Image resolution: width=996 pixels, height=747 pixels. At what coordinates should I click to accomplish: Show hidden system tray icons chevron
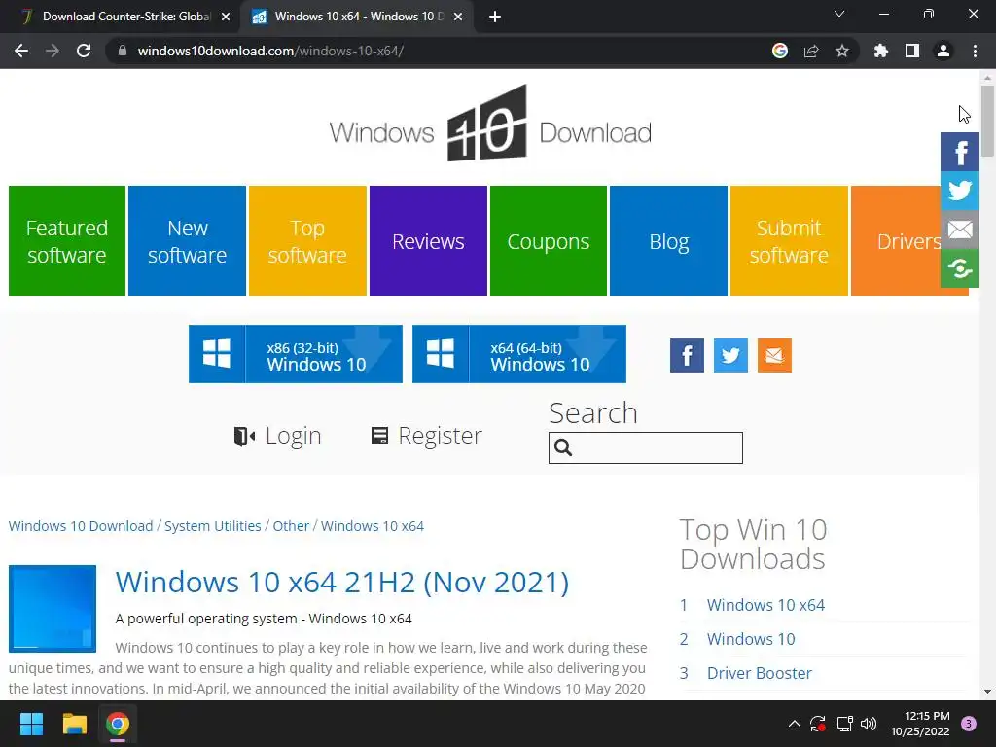pyautogui.click(x=794, y=724)
